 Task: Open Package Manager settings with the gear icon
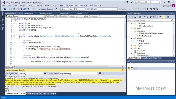tap(45, 73)
